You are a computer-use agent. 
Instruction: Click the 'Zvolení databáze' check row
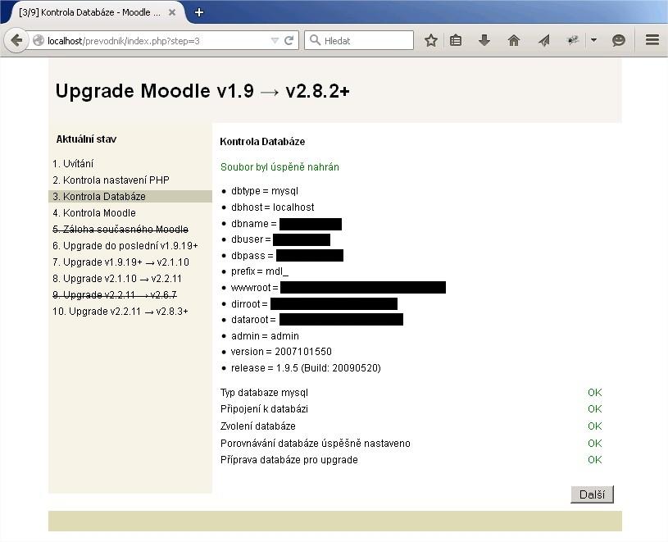411,426
